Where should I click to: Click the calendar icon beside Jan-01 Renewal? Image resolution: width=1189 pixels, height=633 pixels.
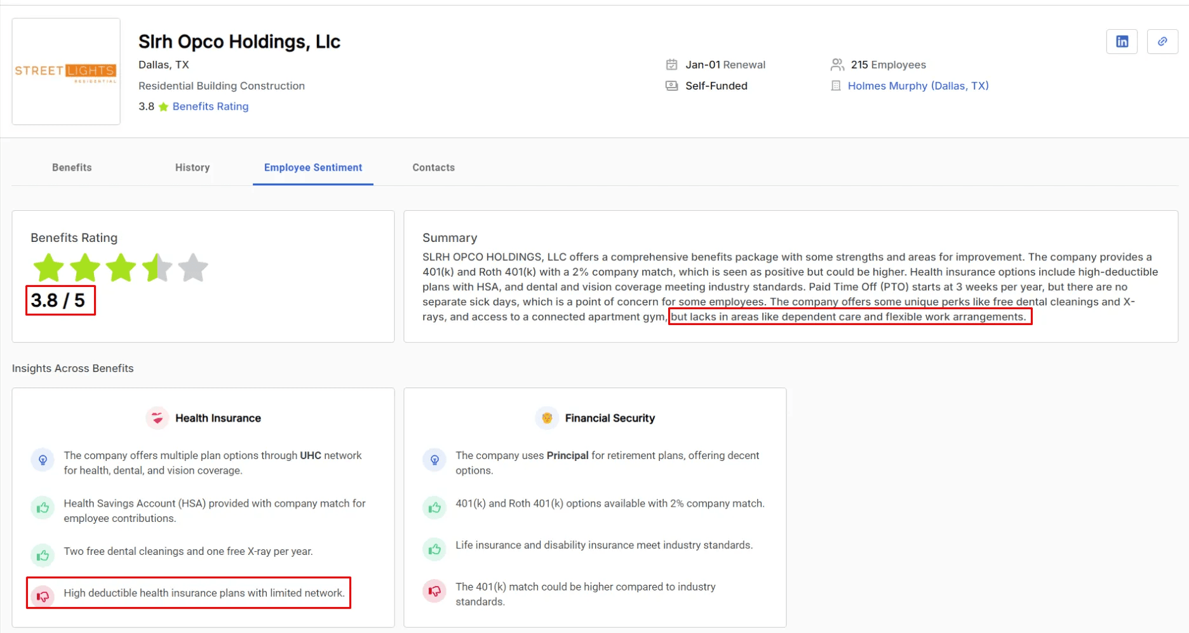point(671,64)
